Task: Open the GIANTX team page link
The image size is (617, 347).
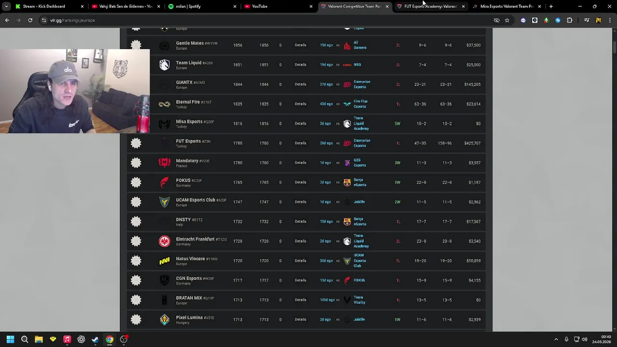Action: click(x=184, y=82)
